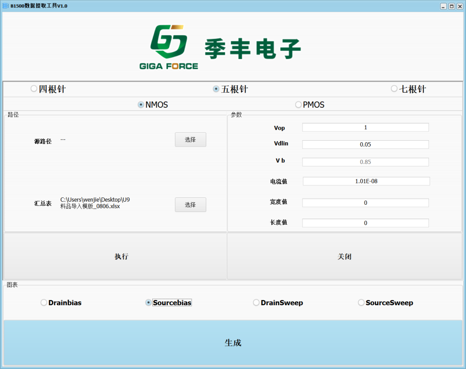
Task: Select the 七根针 radio button
Action: click(x=408, y=89)
